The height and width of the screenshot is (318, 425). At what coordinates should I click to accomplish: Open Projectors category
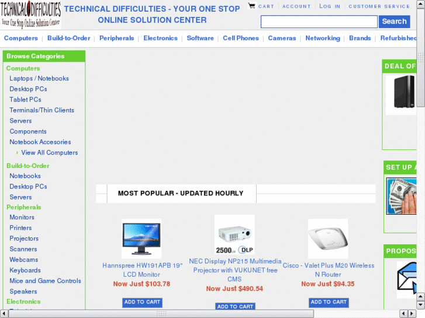[24, 239]
